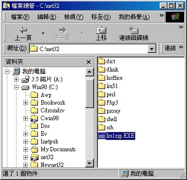Screen dimensions: 187x180
Task: Select the koffice folder in file list
Action: tap(111, 78)
